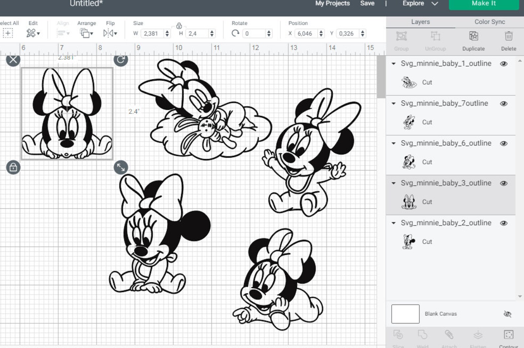Select Cut thumbnail of baby_2 layer
Image resolution: width=524 pixels, height=348 pixels.
pyautogui.click(x=409, y=242)
